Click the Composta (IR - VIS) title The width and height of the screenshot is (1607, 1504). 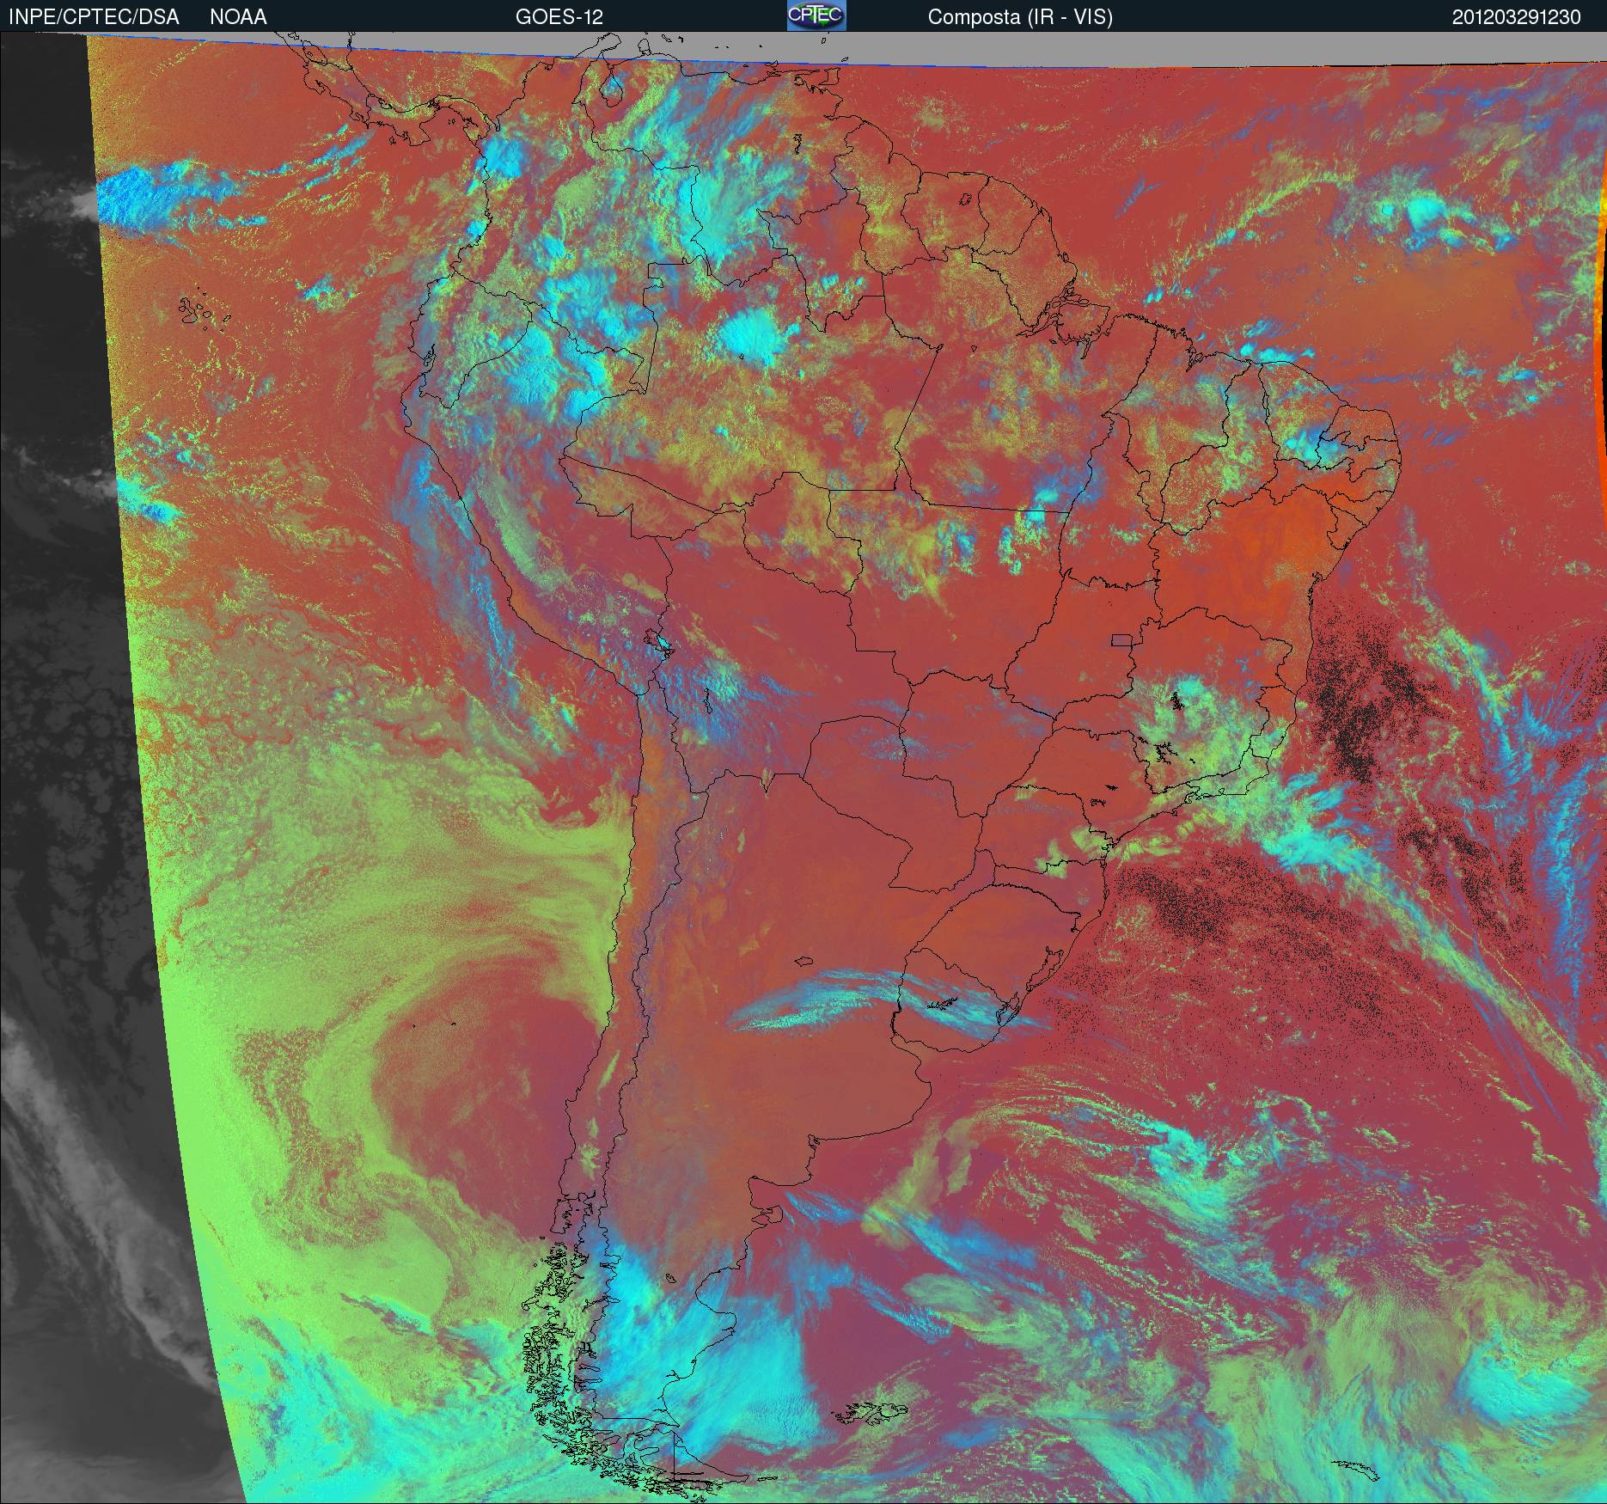click(x=1020, y=17)
